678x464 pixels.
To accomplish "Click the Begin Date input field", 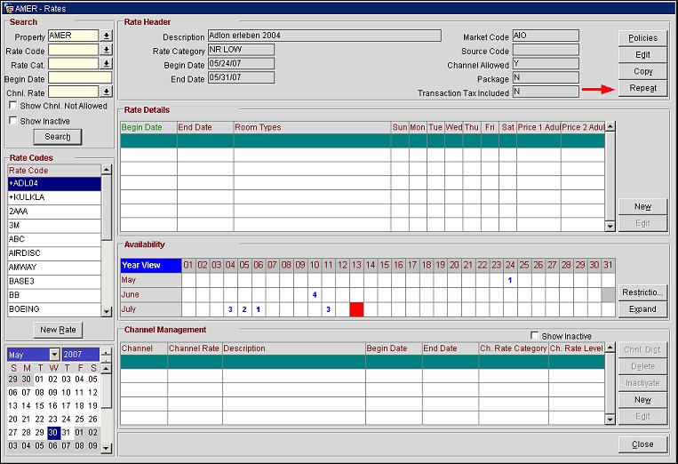I will pos(80,78).
